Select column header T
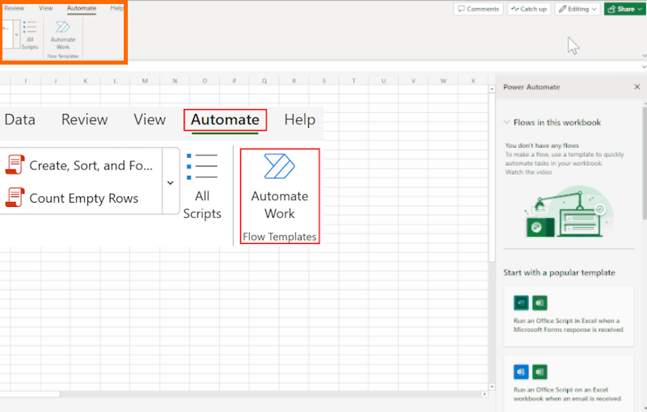 point(353,81)
